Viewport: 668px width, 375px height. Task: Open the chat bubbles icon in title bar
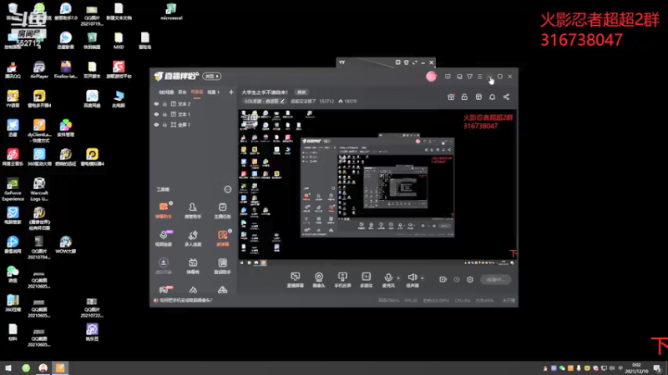point(459,77)
